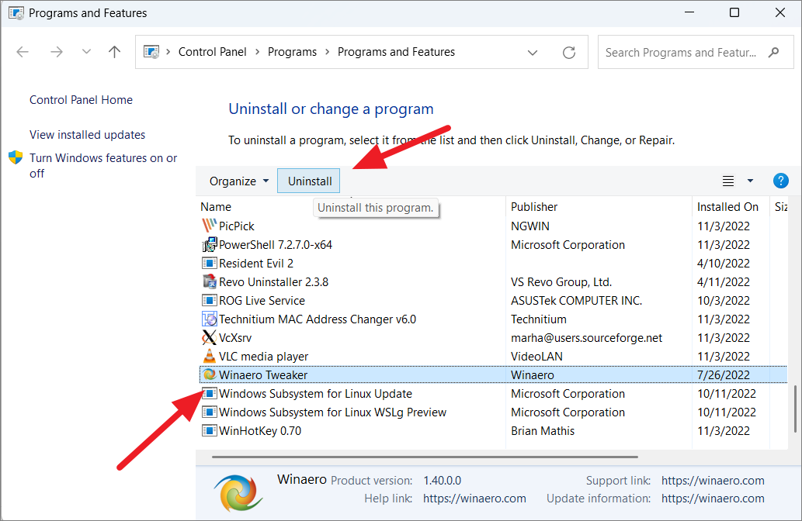Select the VLC media player row name
802x521 pixels.
pyautogui.click(x=263, y=357)
